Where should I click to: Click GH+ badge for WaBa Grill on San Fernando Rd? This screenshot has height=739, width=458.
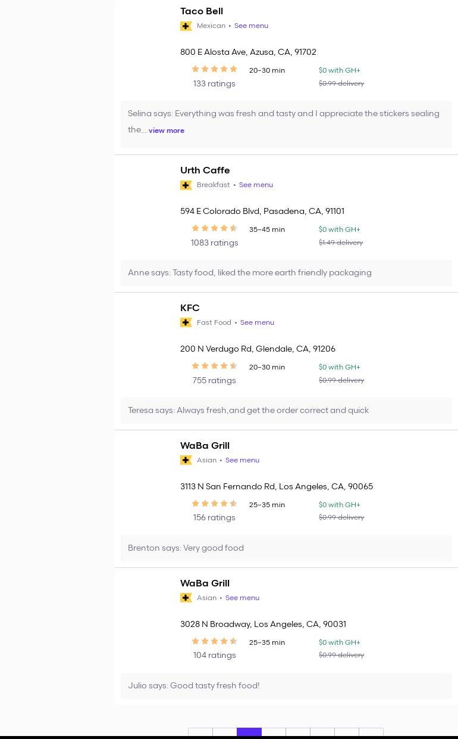click(x=186, y=461)
